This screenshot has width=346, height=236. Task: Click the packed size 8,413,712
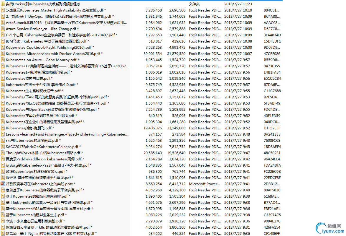coord(177,184)
